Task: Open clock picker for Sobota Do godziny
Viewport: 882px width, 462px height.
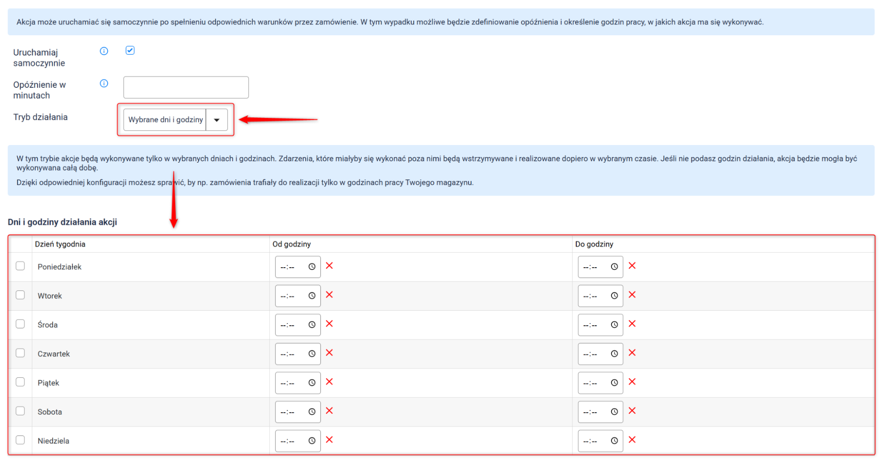Action: pyautogui.click(x=614, y=412)
